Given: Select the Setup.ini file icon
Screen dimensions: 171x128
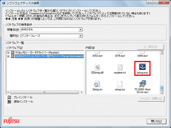Looking at the screenshot, I should pos(97,84).
